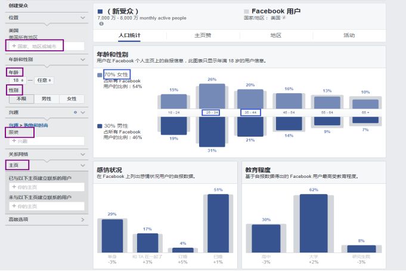Click the 45 - 54 age group label
The image size is (406, 271).
pos(289,113)
